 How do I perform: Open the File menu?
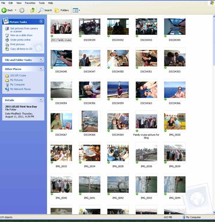tap(3, 3)
